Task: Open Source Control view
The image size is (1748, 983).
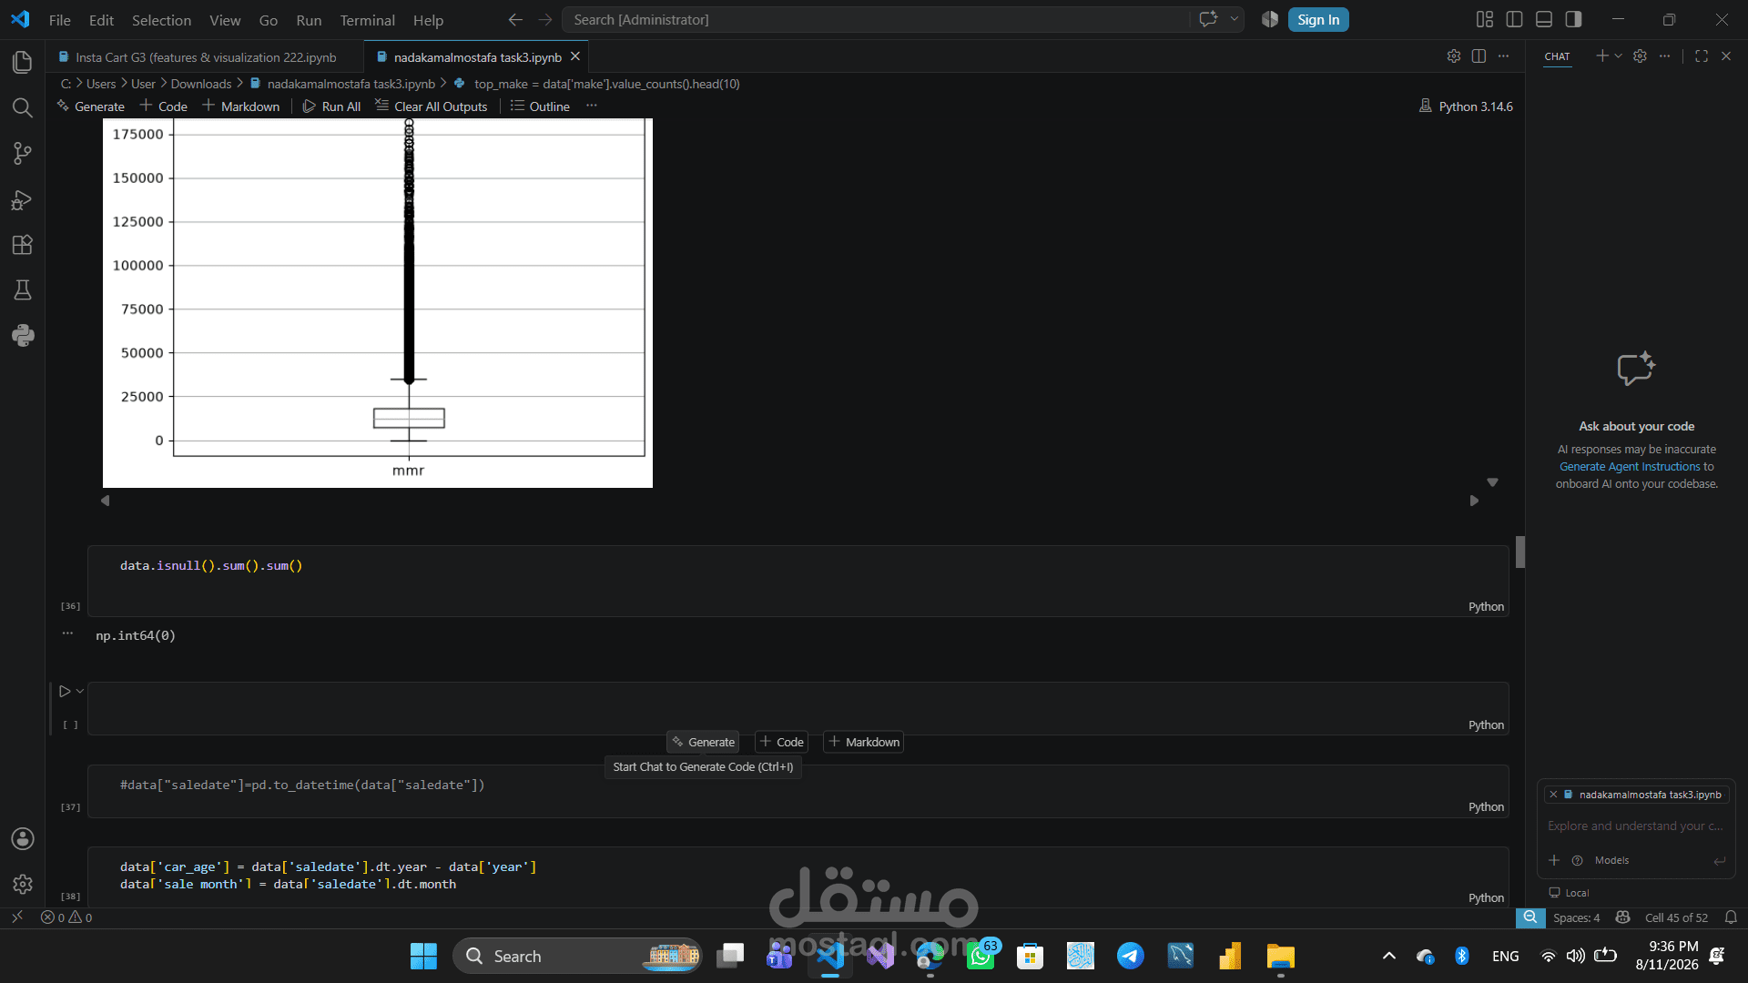Action: click(x=23, y=153)
